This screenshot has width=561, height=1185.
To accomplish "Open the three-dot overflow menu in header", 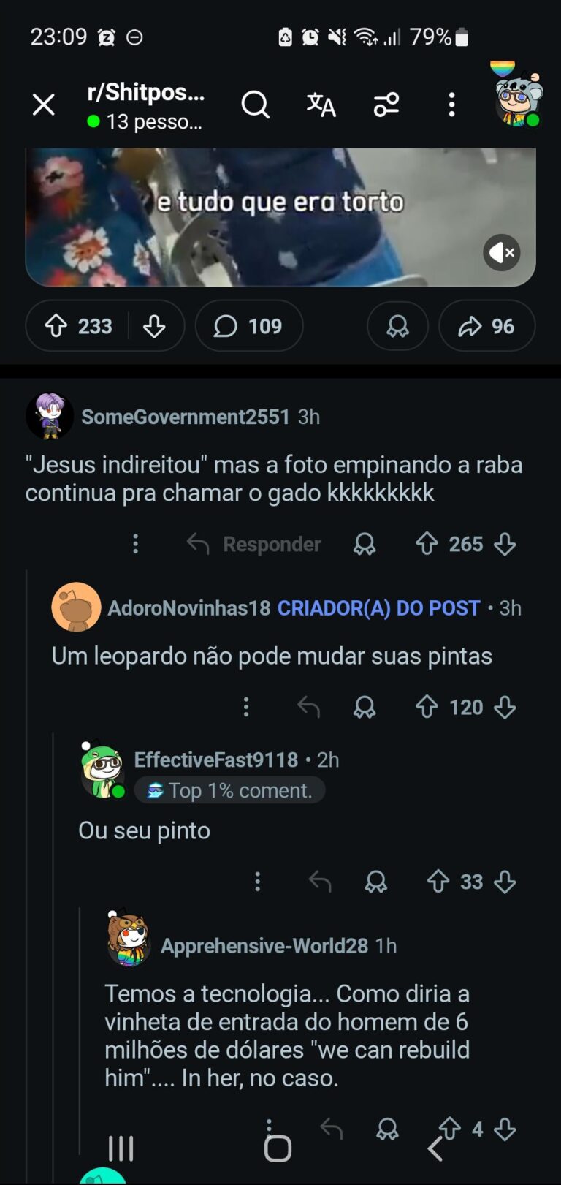I will click(451, 105).
